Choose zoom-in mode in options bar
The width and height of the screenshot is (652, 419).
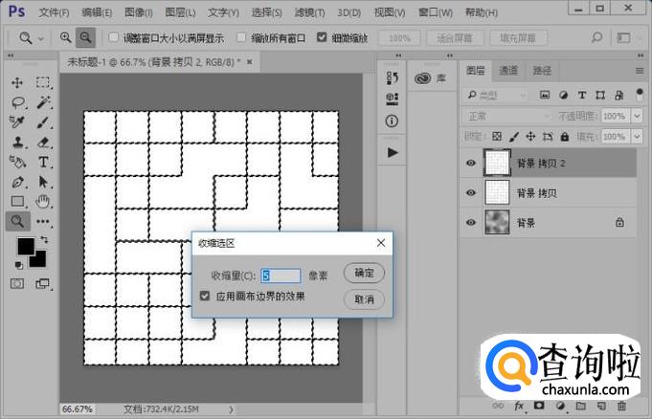(x=65, y=38)
